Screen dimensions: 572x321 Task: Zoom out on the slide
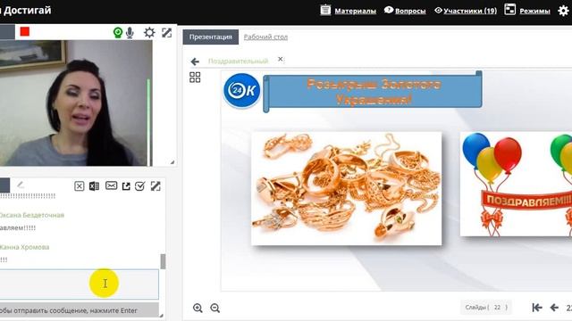(x=214, y=308)
